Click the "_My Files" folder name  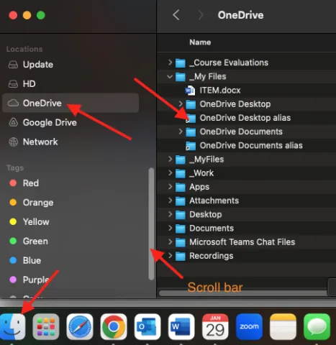[x=208, y=77]
